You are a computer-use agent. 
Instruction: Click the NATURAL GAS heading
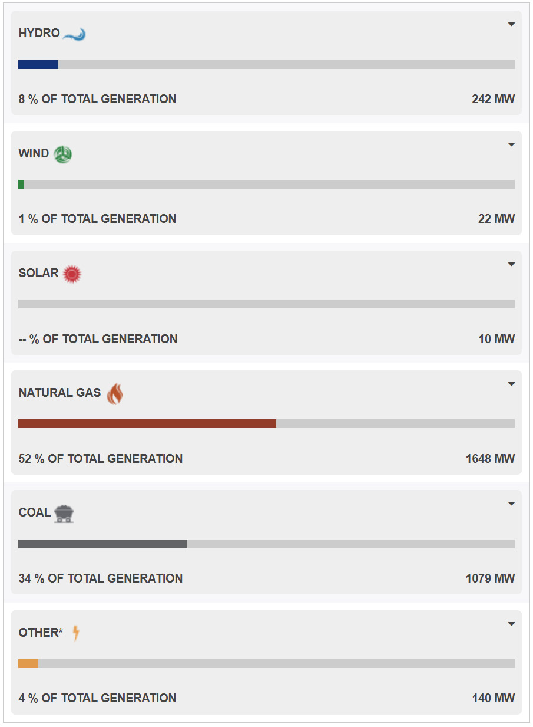59,393
